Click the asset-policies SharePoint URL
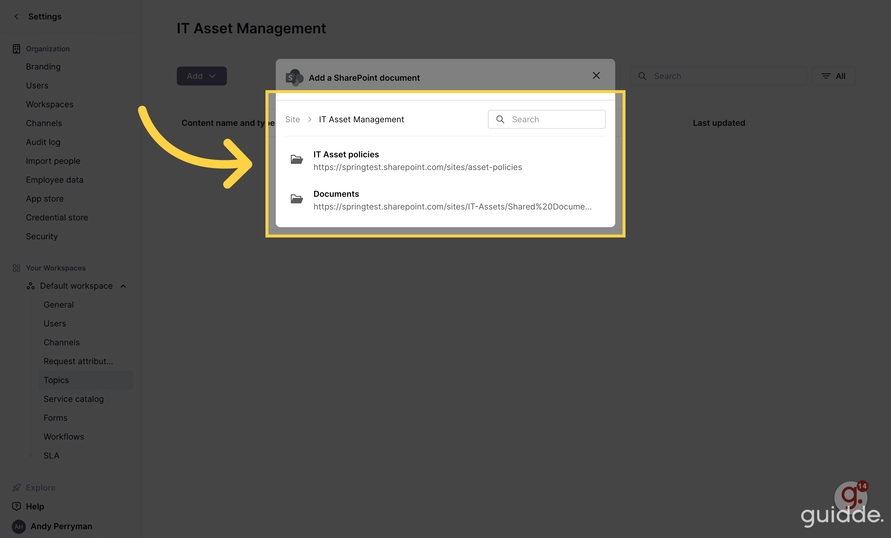Viewport: 891px width, 538px height. [418, 167]
